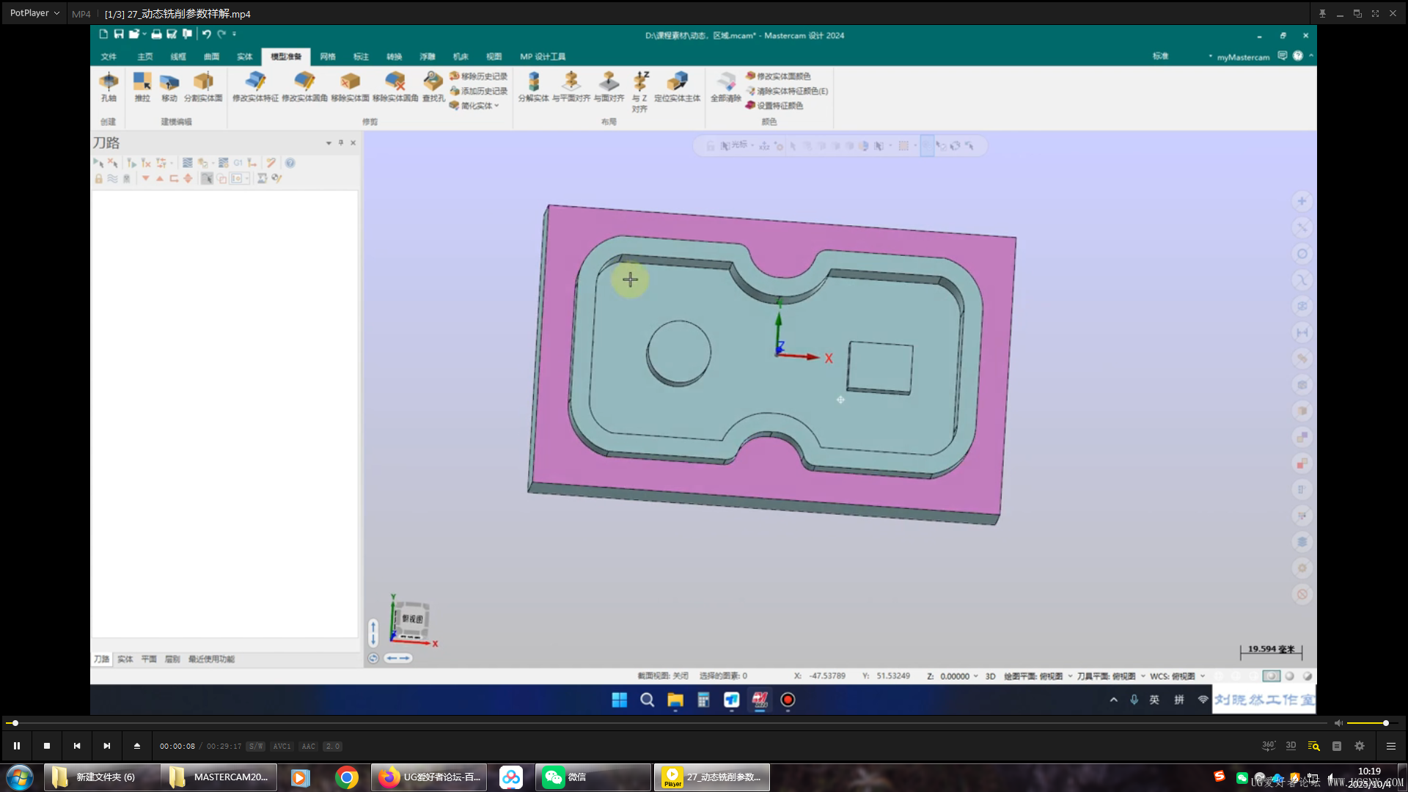Click 修改实体面颜色 button
Viewport: 1408px width, 792px height.
(779, 76)
